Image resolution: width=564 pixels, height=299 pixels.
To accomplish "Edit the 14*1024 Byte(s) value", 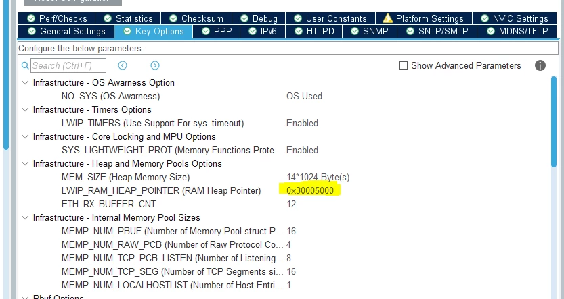I will point(318,177).
